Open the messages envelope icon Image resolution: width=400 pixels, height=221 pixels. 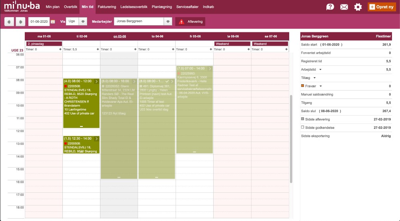pos(344,7)
